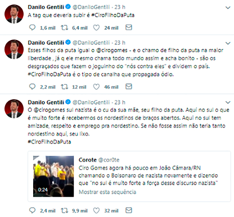Image resolution: width=234 pixels, height=217 pixels.
Task: Send first tweet via direct message envelope
Action: (129, 27)
